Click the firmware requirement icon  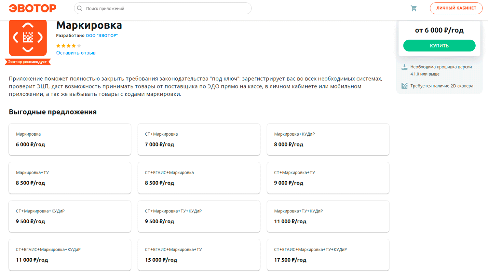(404, 67)
